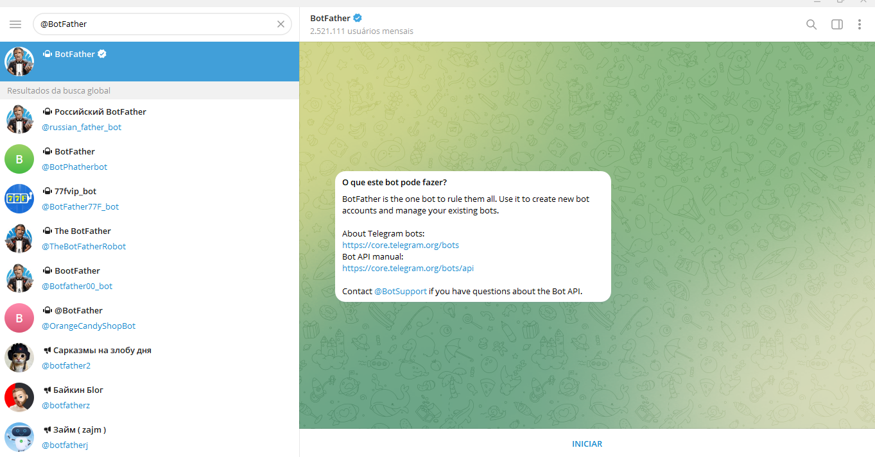Search within the BotFather chat
875x457 pixels.
coord(811,24)
